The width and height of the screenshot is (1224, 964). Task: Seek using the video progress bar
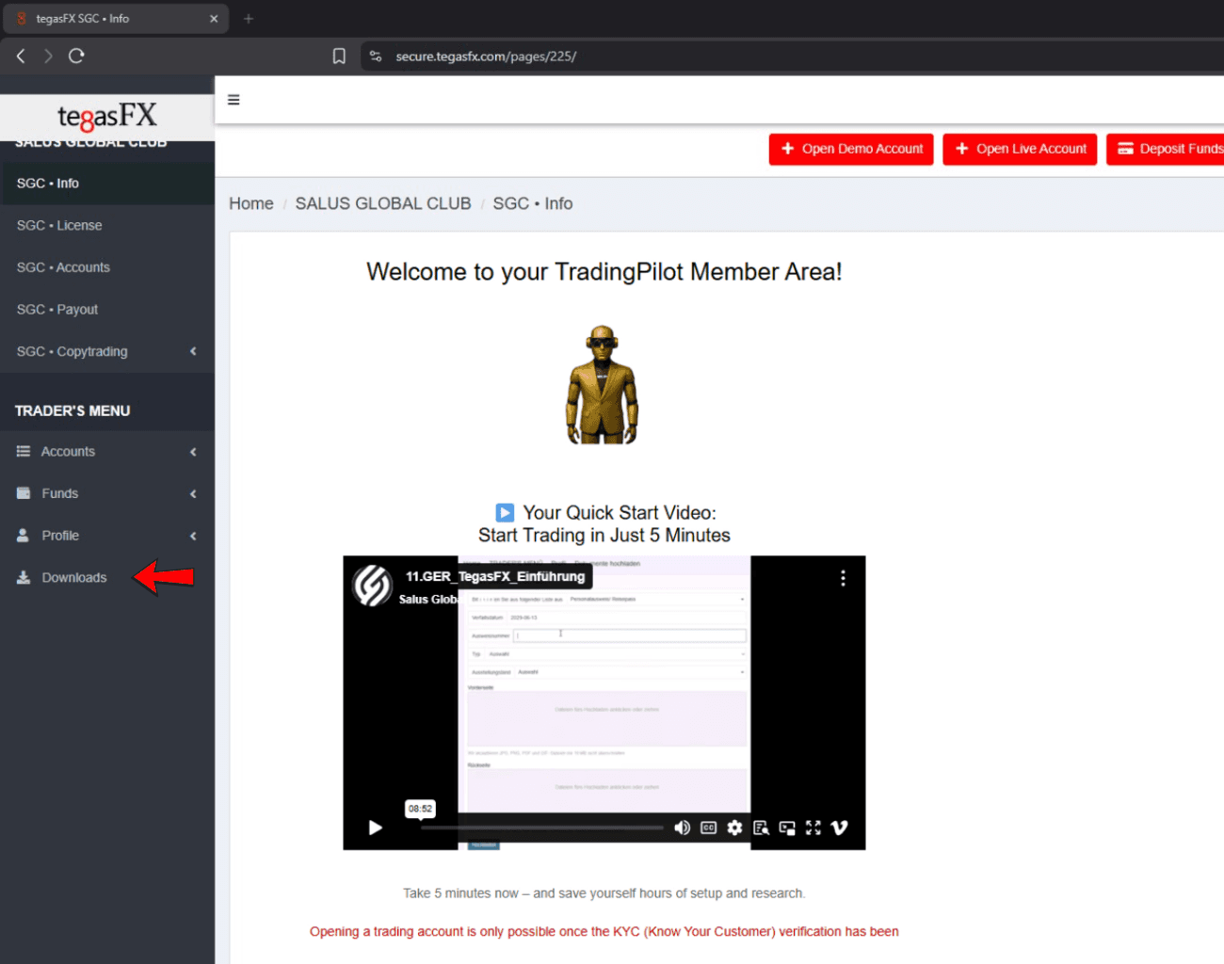tap(541, 828)
